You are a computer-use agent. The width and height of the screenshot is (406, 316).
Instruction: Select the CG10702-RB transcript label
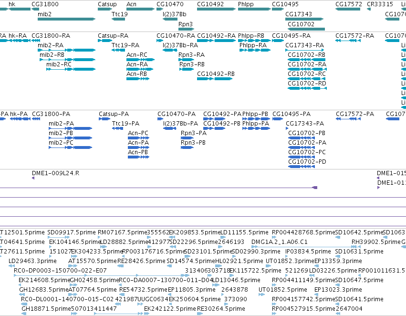click(x=307, y=55)
